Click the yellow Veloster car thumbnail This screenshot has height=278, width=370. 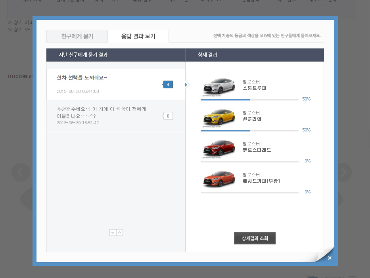219,117
